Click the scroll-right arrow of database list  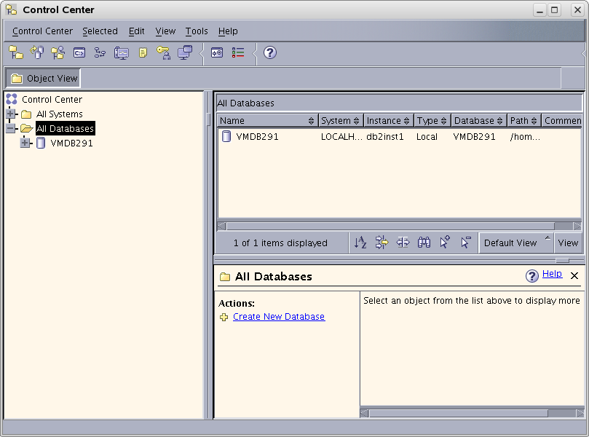pos(577,226)
